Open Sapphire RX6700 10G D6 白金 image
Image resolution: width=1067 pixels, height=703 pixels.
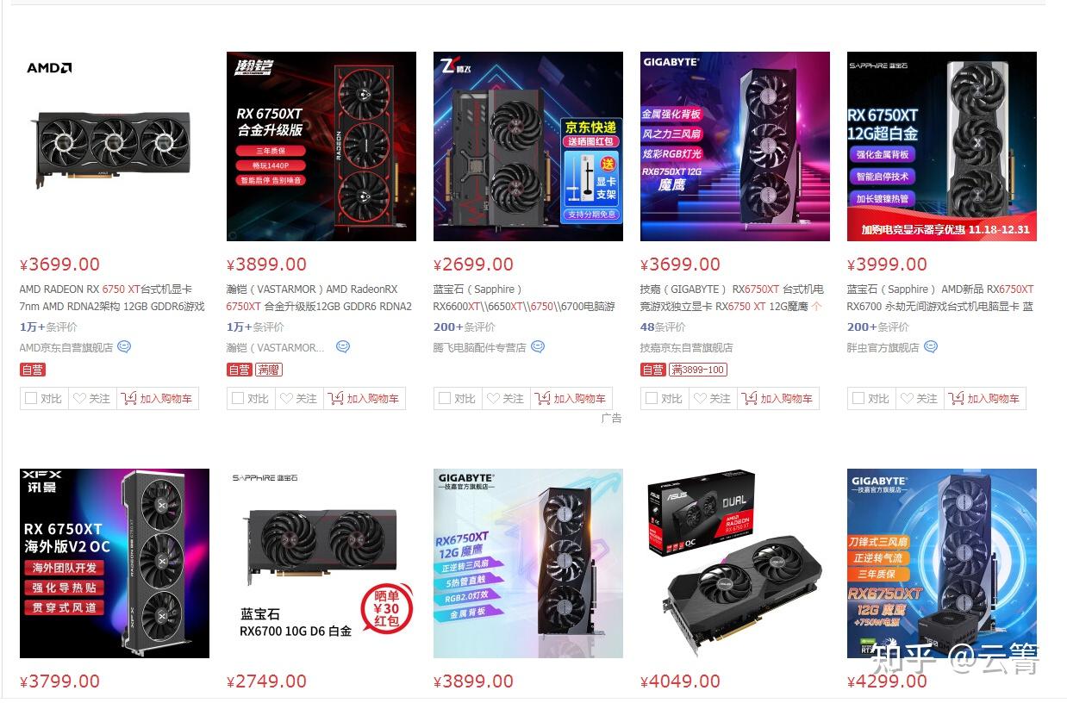(321, 563)
